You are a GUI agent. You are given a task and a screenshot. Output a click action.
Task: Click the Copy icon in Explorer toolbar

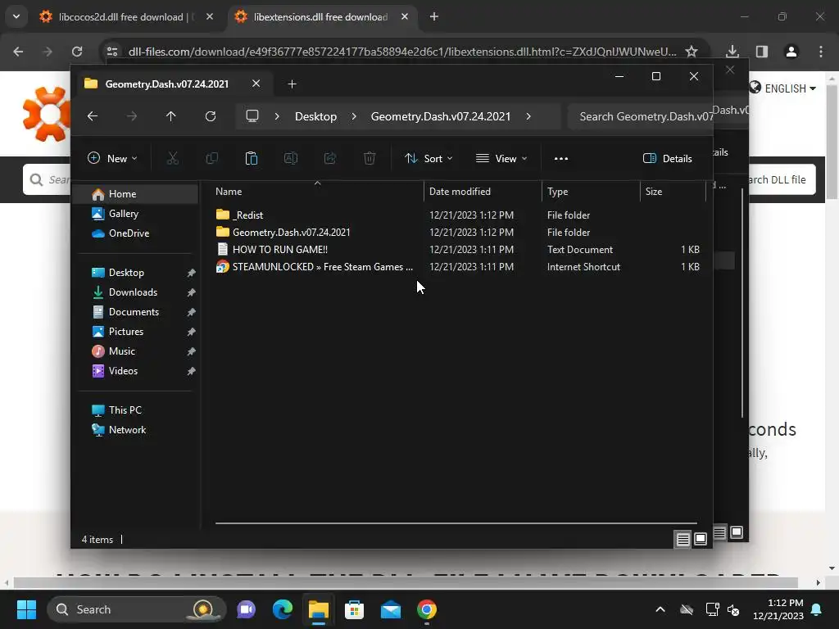[212, 158]
